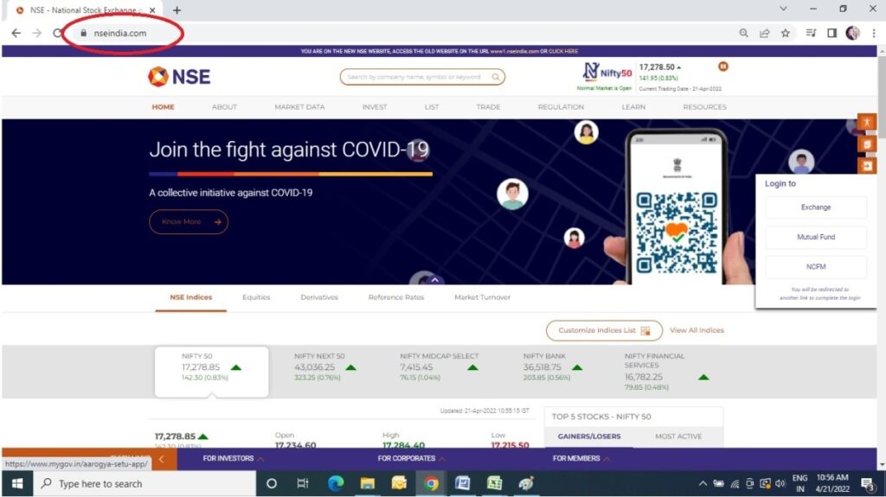Open the View All Indices link
The width and height of the screenshot is (886, 497).
pos(697,330)
